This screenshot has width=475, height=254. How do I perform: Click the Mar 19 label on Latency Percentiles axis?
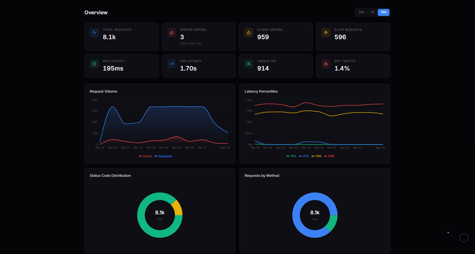(255, 148)
